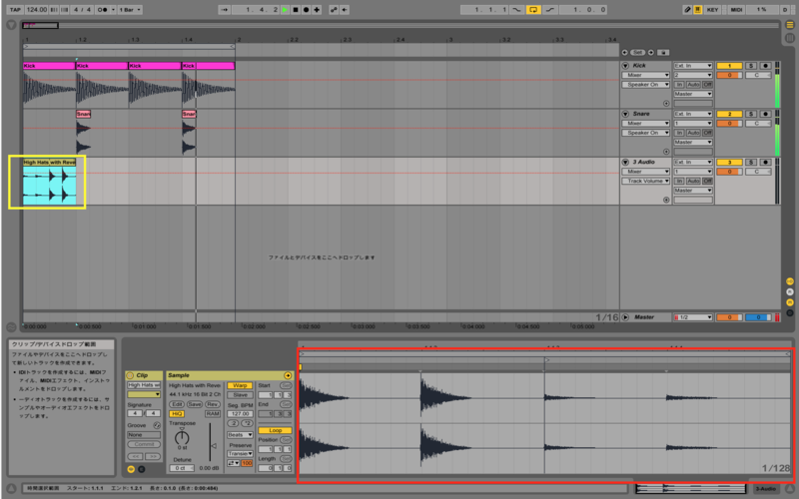This screenshot has width=799, height=499.
Task: Click the Stop button in transport
Action: [x=296, y=10]
